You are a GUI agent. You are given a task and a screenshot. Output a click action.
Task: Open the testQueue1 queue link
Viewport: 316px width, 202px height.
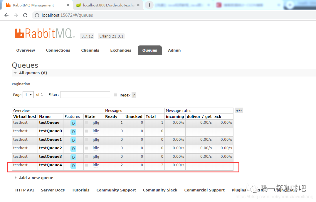click(x=51, y=139)
